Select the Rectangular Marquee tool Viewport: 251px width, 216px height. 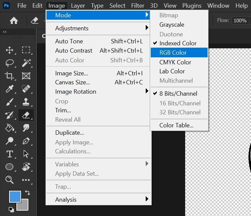point(26,50)
